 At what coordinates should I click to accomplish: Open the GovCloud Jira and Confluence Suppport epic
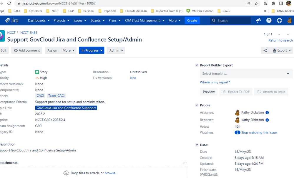point(66,108)
